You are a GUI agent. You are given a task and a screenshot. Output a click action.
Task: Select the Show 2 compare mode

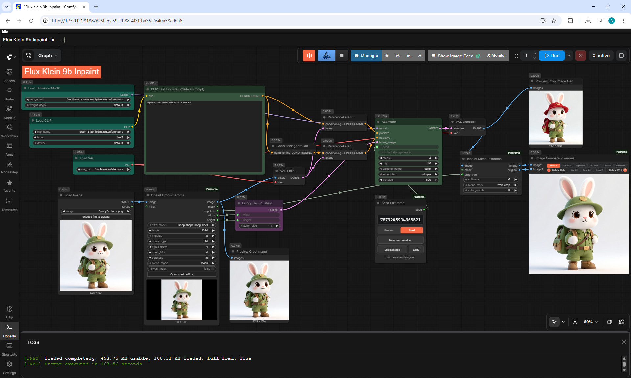(553, 166)
